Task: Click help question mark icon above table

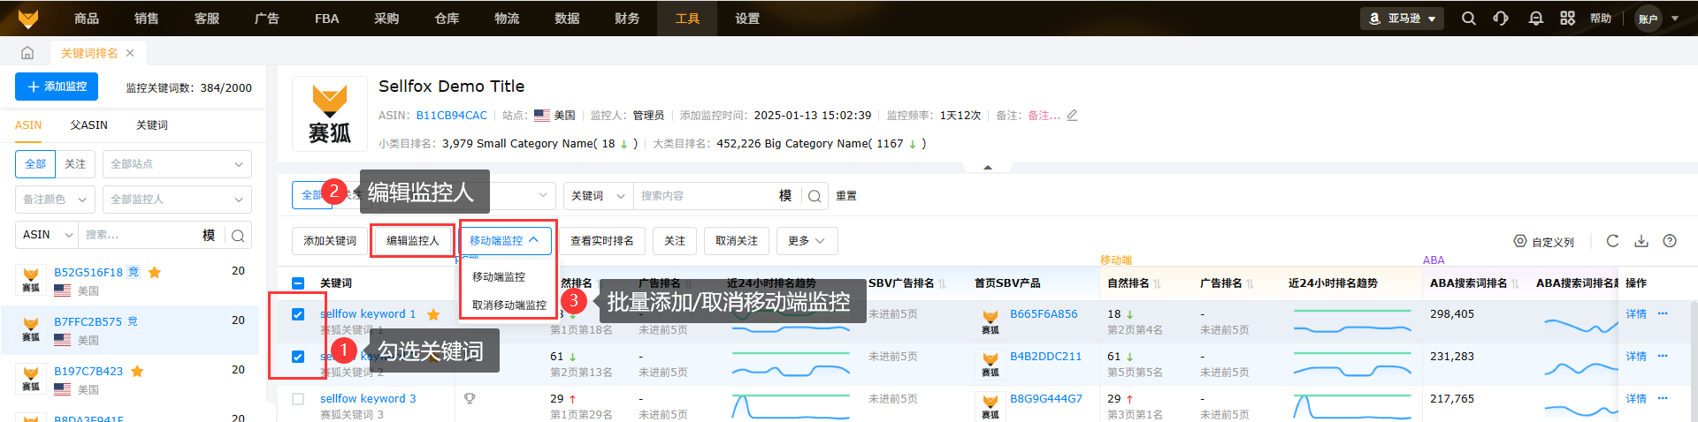Action: 1670,240
